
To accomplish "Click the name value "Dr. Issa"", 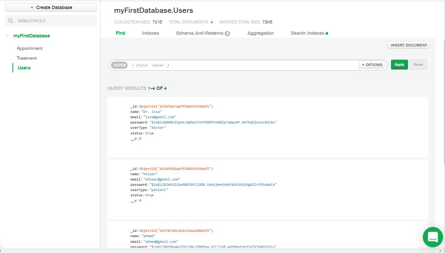I will click(x=152, y=112).
